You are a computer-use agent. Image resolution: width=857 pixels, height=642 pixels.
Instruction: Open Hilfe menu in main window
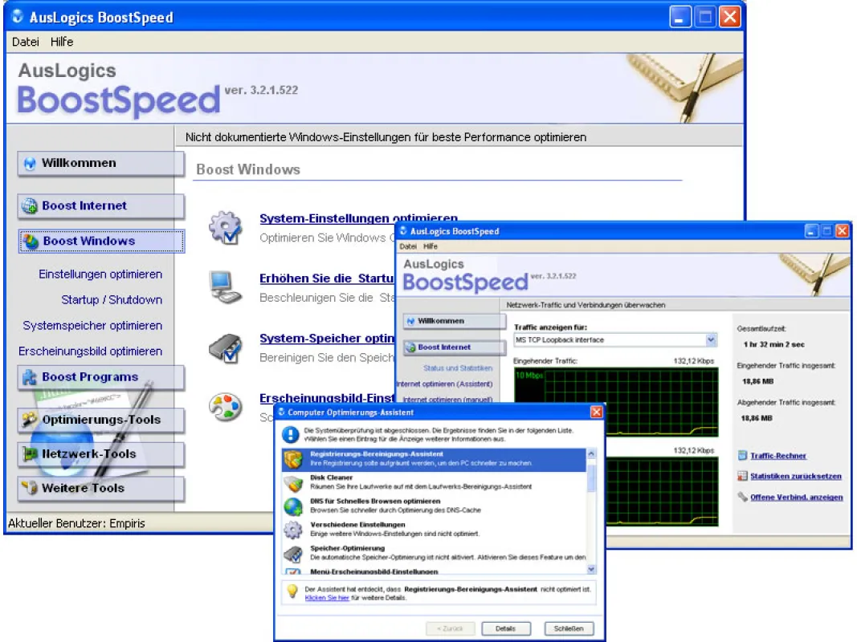coord(62,42)
